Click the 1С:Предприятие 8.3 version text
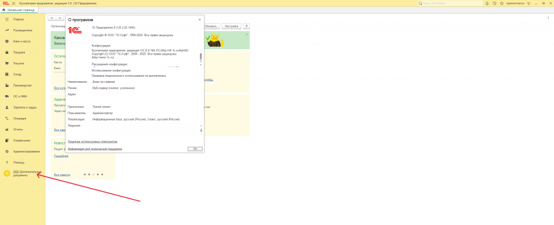Viewport: 554px width, 225px height. (x=114, y=28)
